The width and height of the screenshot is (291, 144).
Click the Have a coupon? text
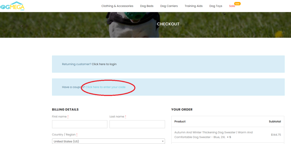[73, 87]
